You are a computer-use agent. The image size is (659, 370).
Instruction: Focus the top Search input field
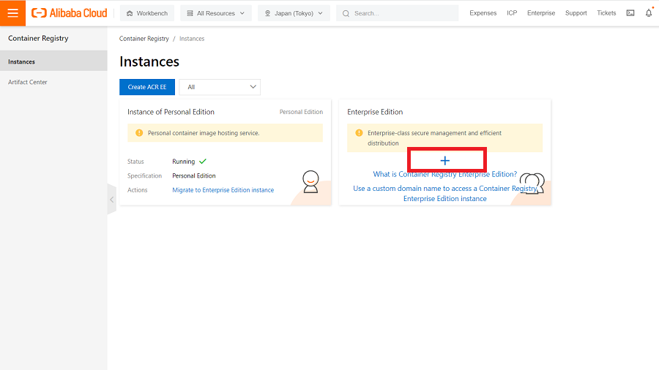[x=403, y=13]
